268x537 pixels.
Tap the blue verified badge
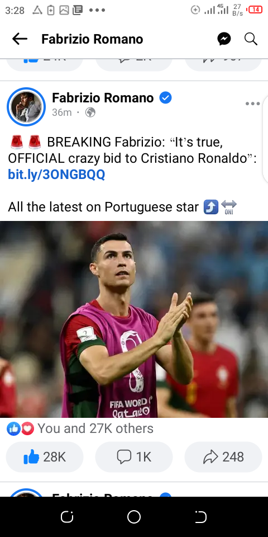click(x=165, y=98)
